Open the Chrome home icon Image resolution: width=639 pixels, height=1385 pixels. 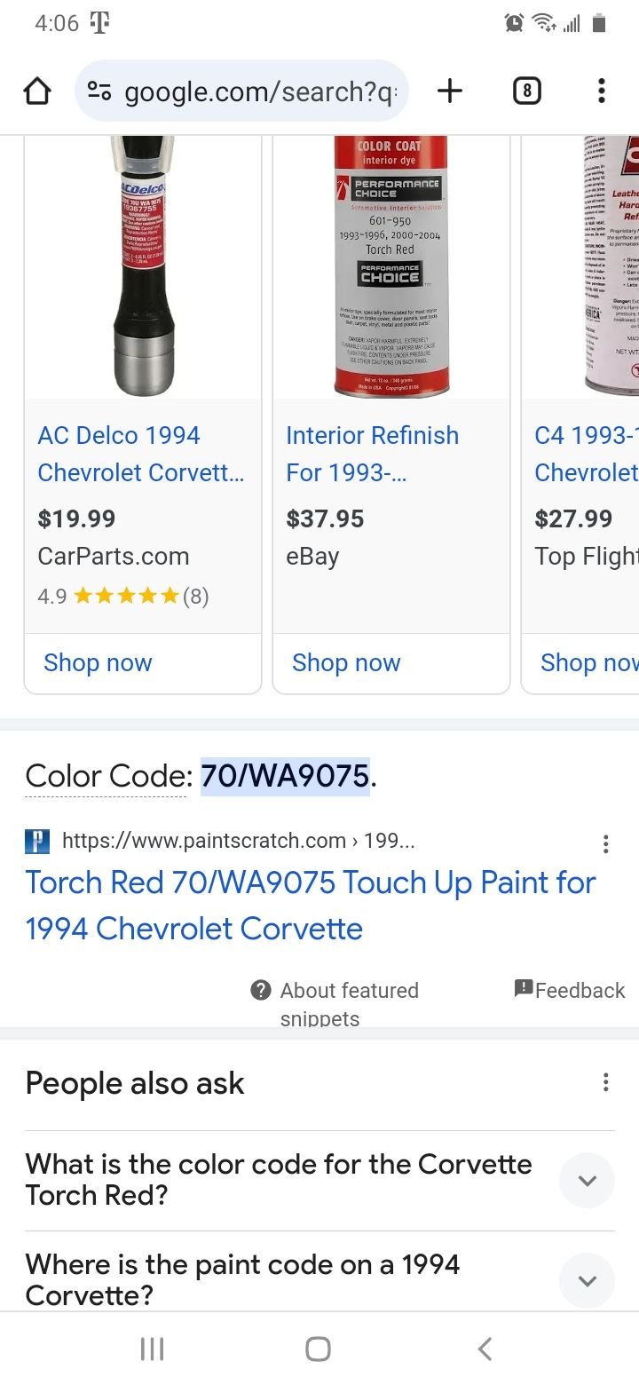coord(36,90)
